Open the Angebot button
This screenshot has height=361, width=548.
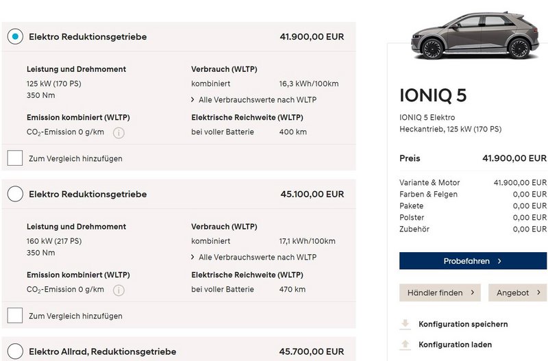pyautogui.click(x=517, y=292)
